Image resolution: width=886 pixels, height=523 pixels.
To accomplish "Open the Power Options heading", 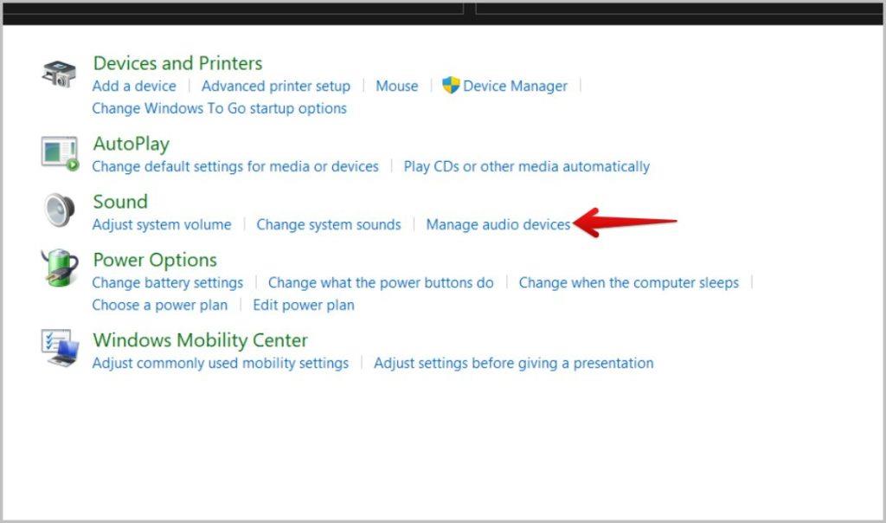I will (x=155, y=260).
